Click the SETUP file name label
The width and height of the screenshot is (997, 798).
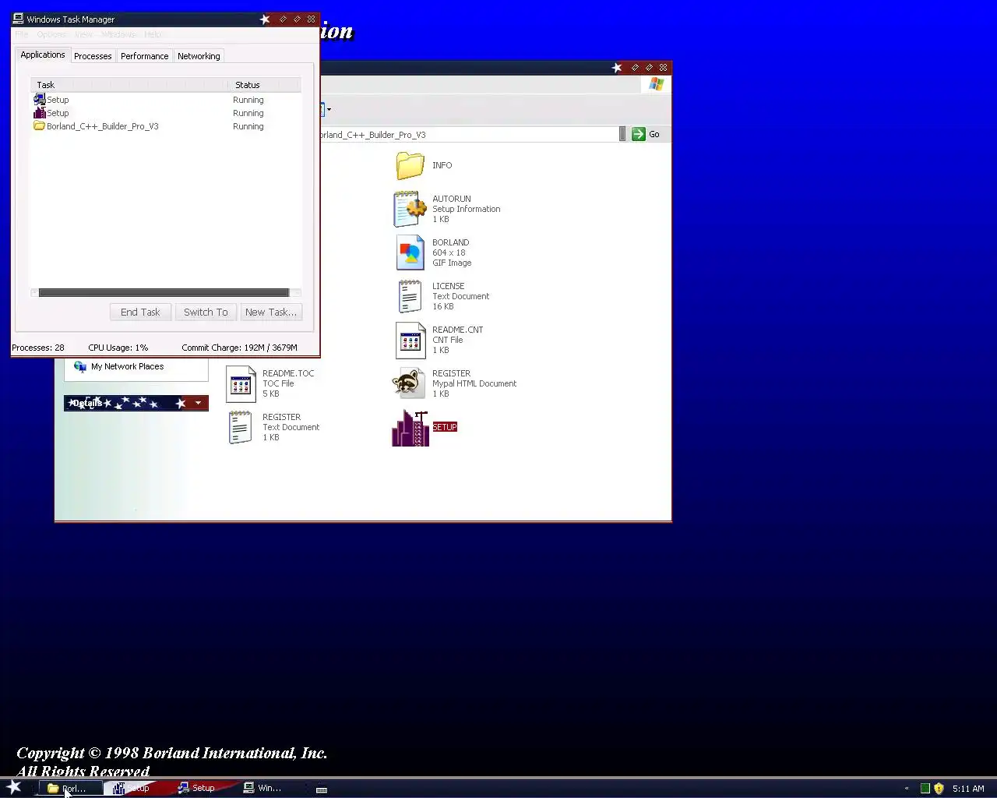click(445, 427)
